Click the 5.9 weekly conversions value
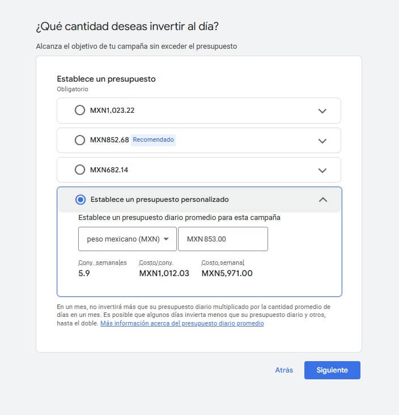This screenshot has width=399, height=415. (x=84, y=273)
